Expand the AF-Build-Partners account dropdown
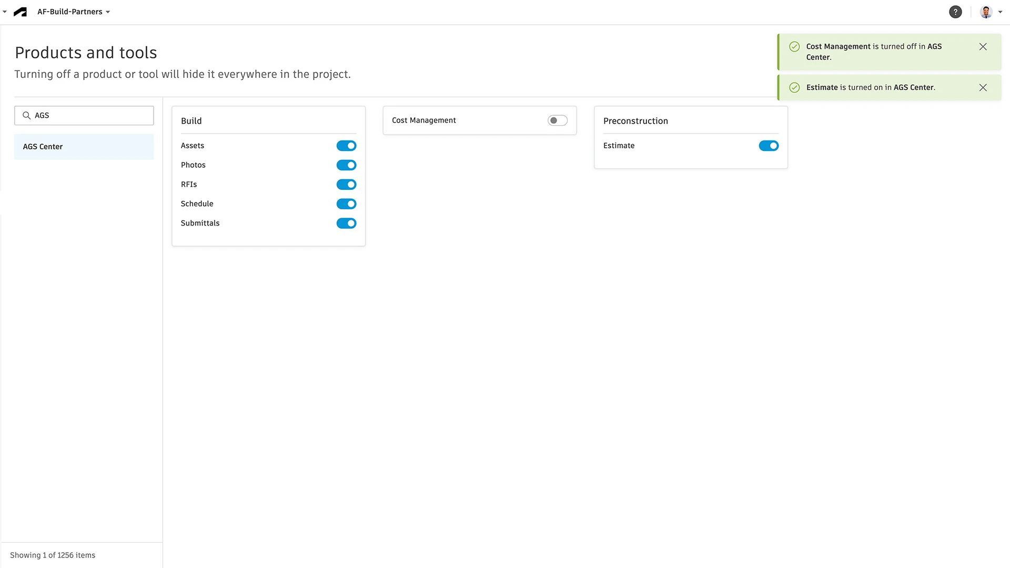This screenshot has height=568, width=1010. pos(74,12)
